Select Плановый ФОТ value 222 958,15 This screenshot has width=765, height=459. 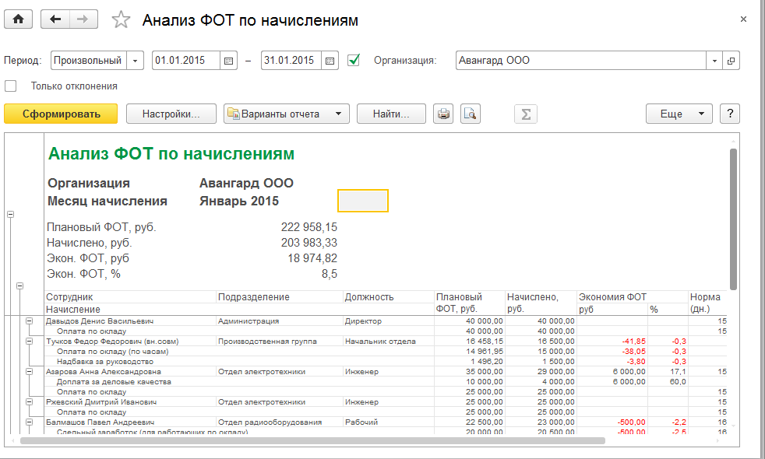(308, 227)
